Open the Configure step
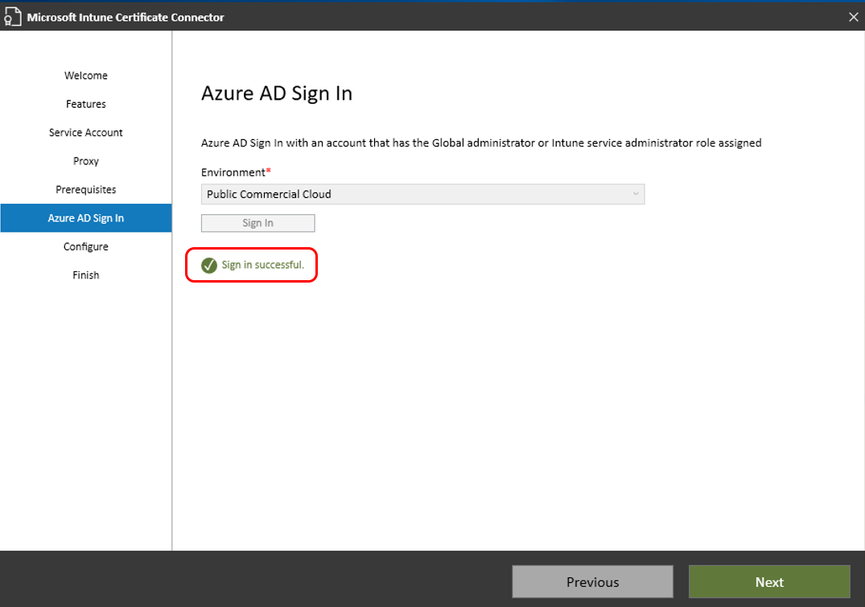 coord(85,246)
